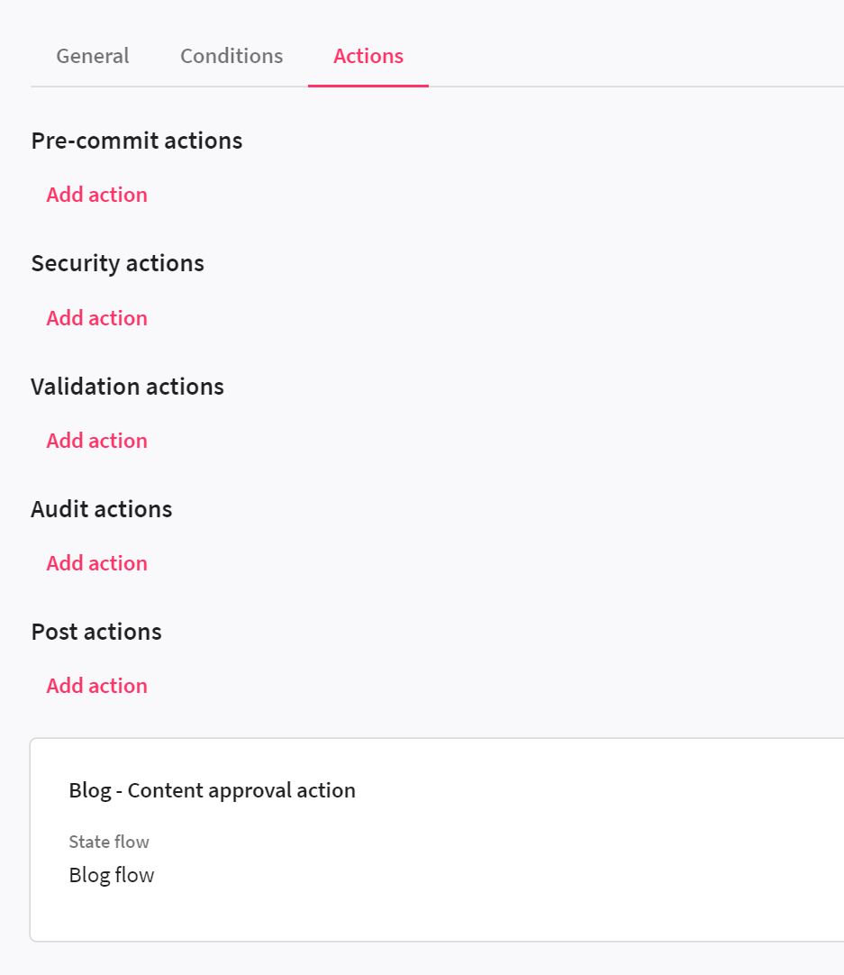The width and height of the screenshot is (844, 975).
Task: Open the Blog - Content approval action title
Action: point(213,791)
